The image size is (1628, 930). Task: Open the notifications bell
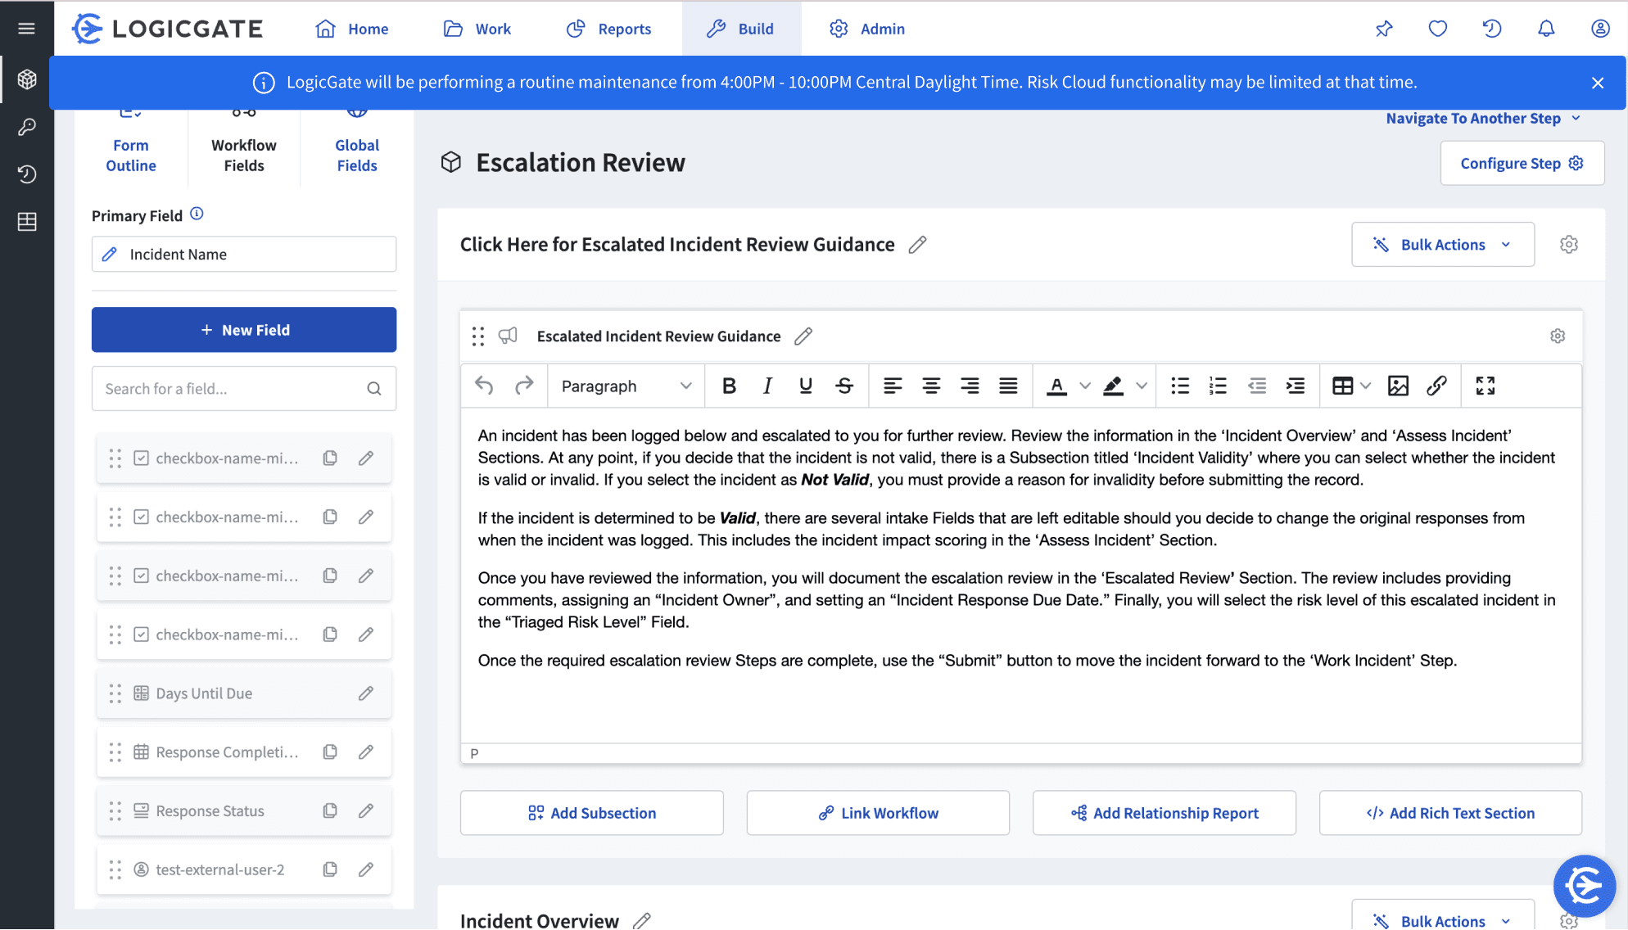pyautogui.click(x=1545, y=29)
